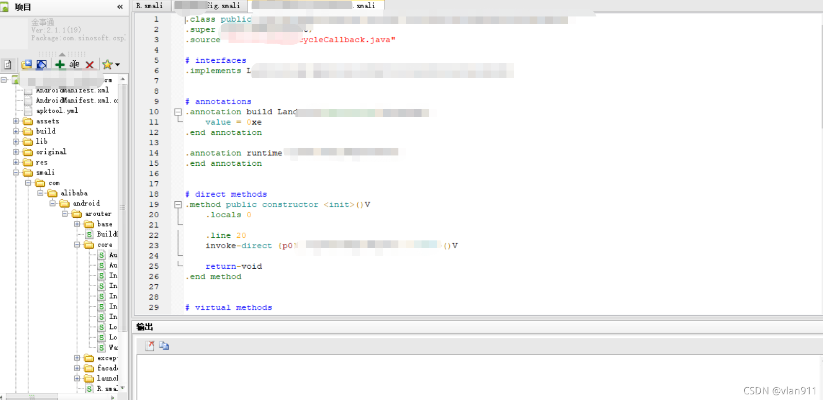Select the original folder row
The width and height of the screenshot is (823, 400).
coord(51,152)
